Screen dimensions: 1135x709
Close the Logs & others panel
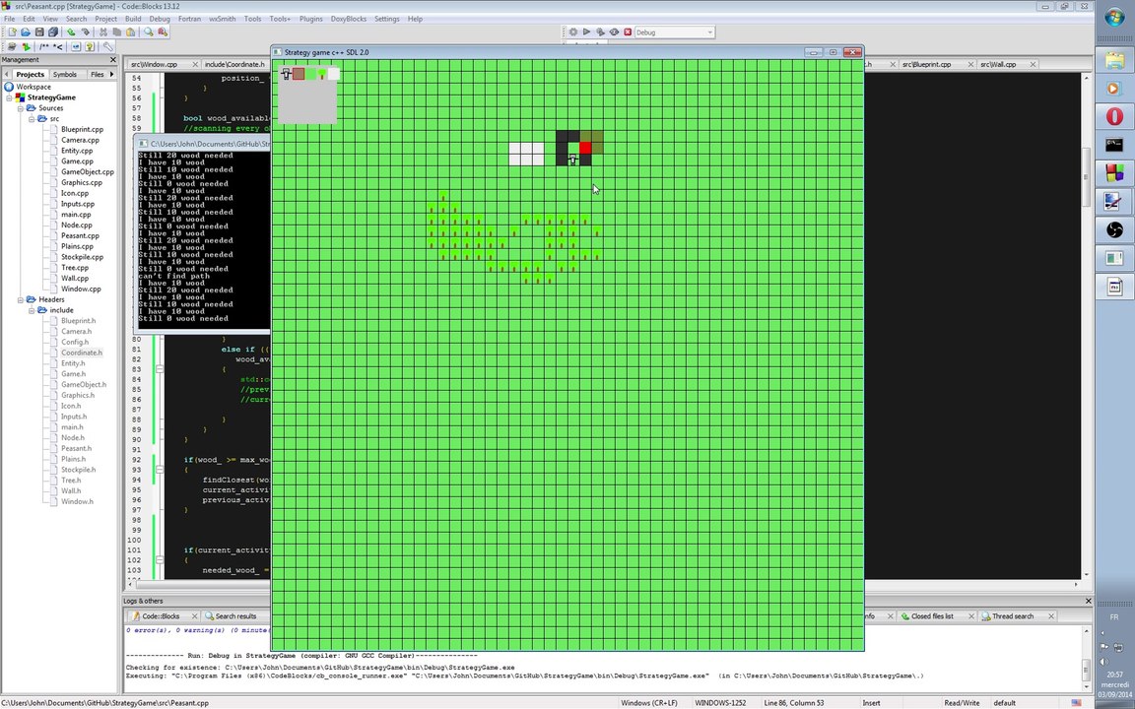tap(1088, 601)
